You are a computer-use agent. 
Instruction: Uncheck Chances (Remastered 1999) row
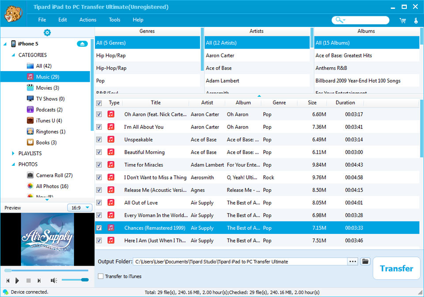[99, 228]
